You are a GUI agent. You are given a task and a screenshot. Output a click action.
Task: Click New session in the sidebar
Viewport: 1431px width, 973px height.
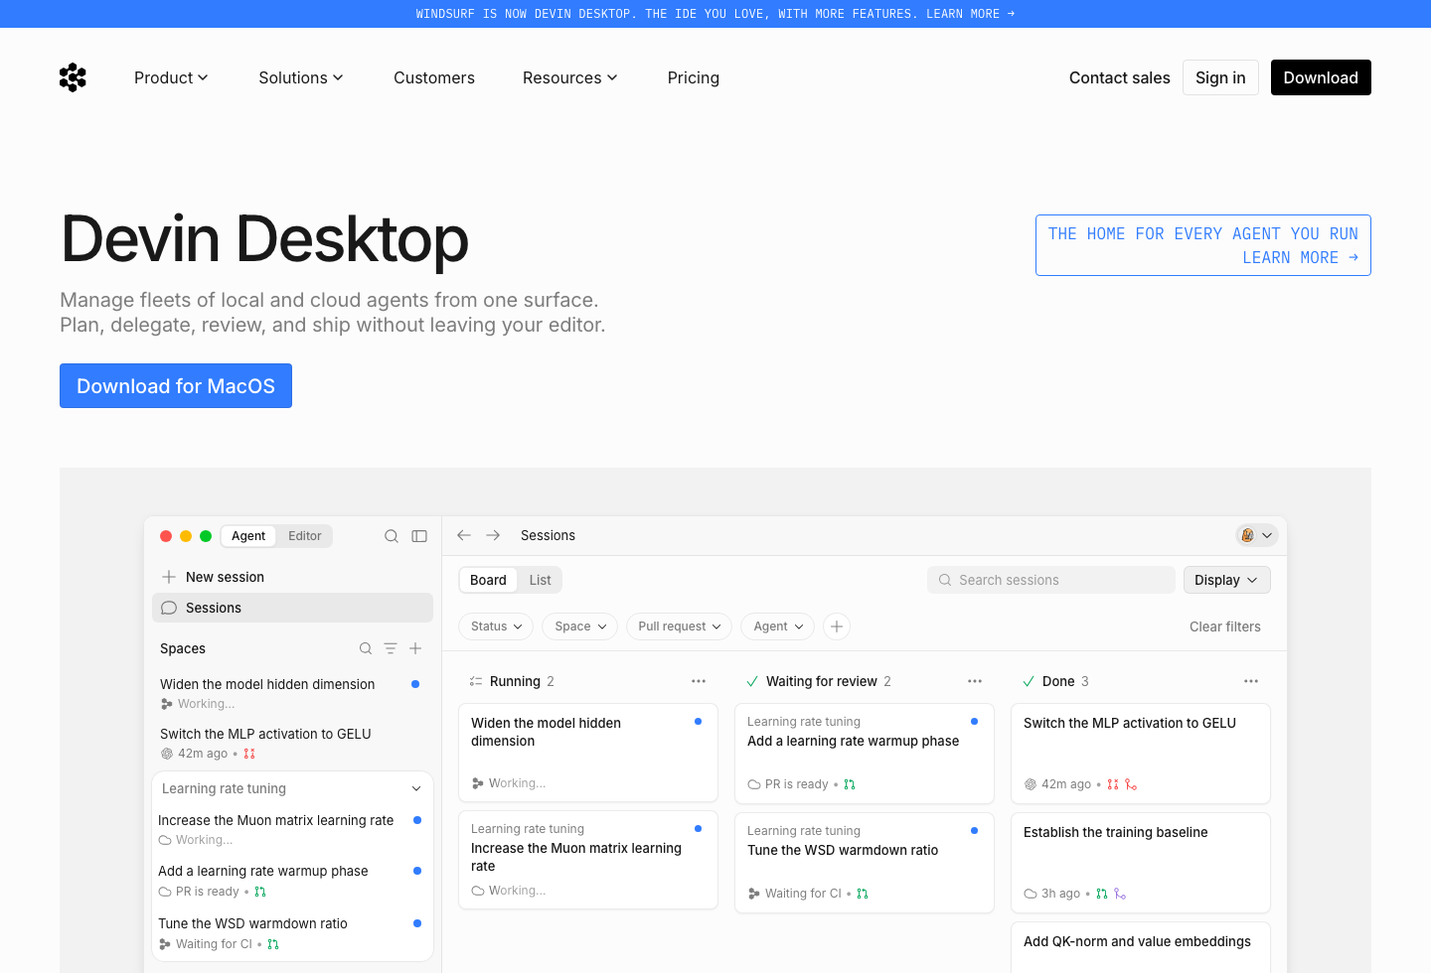225,577
